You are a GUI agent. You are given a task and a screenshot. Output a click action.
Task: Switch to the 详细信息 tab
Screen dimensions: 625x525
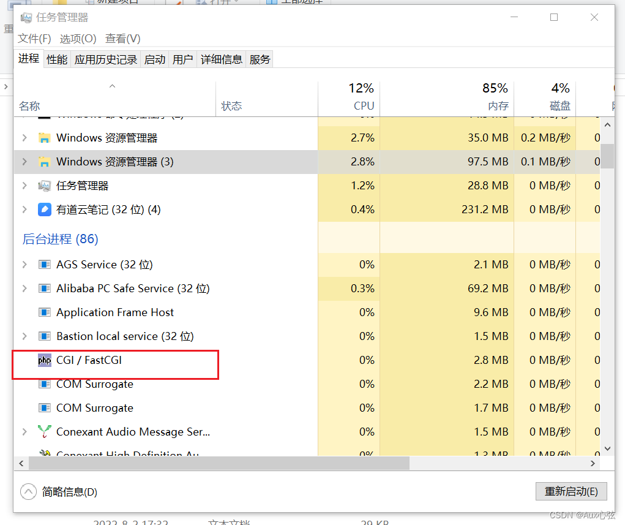pyautogui.click(x=221, y=59)
